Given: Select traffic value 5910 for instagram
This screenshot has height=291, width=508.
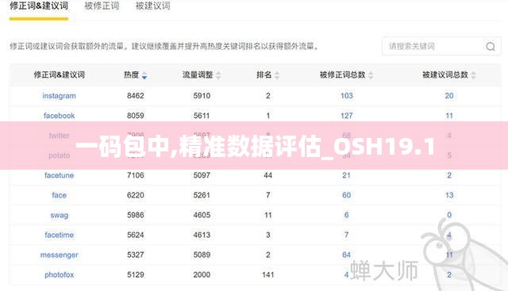Looking at the screenshot, I should coord(202,96).
